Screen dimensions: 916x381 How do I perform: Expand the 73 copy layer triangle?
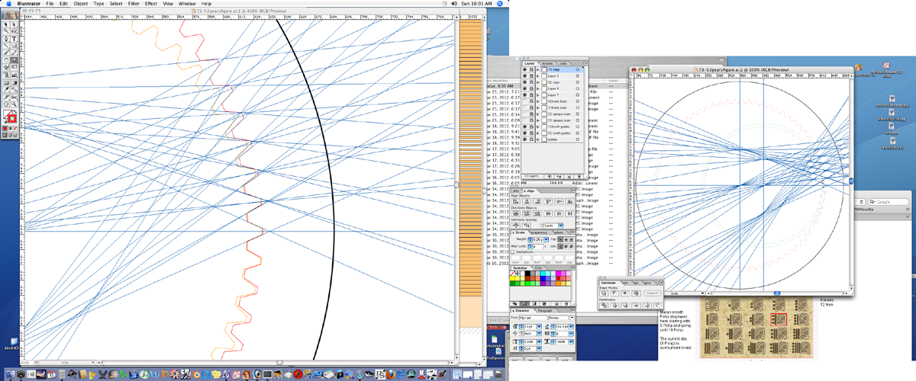click(538, 69)
